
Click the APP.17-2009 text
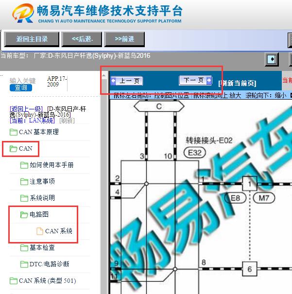click(x=57, y=81)
